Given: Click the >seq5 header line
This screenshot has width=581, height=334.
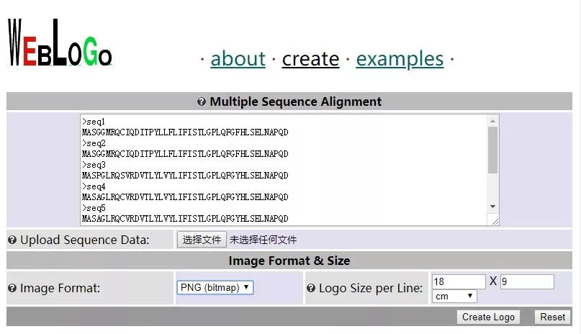Looking at the screenshot, I should click(94, 208).
